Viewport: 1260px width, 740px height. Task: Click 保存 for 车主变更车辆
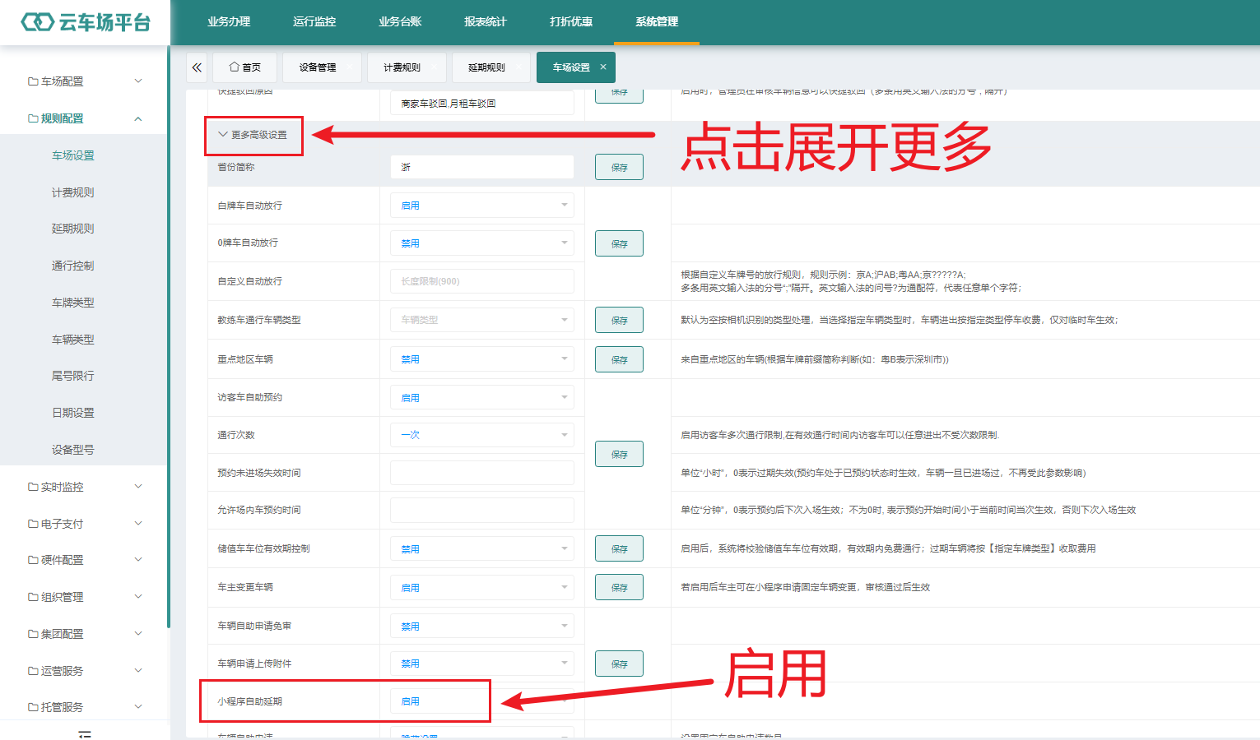click(619, 587)
